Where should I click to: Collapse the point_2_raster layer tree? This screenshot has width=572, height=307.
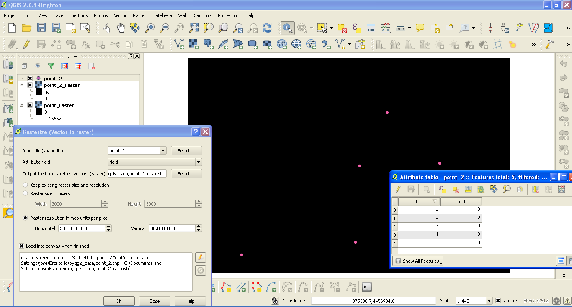[22, 85]
